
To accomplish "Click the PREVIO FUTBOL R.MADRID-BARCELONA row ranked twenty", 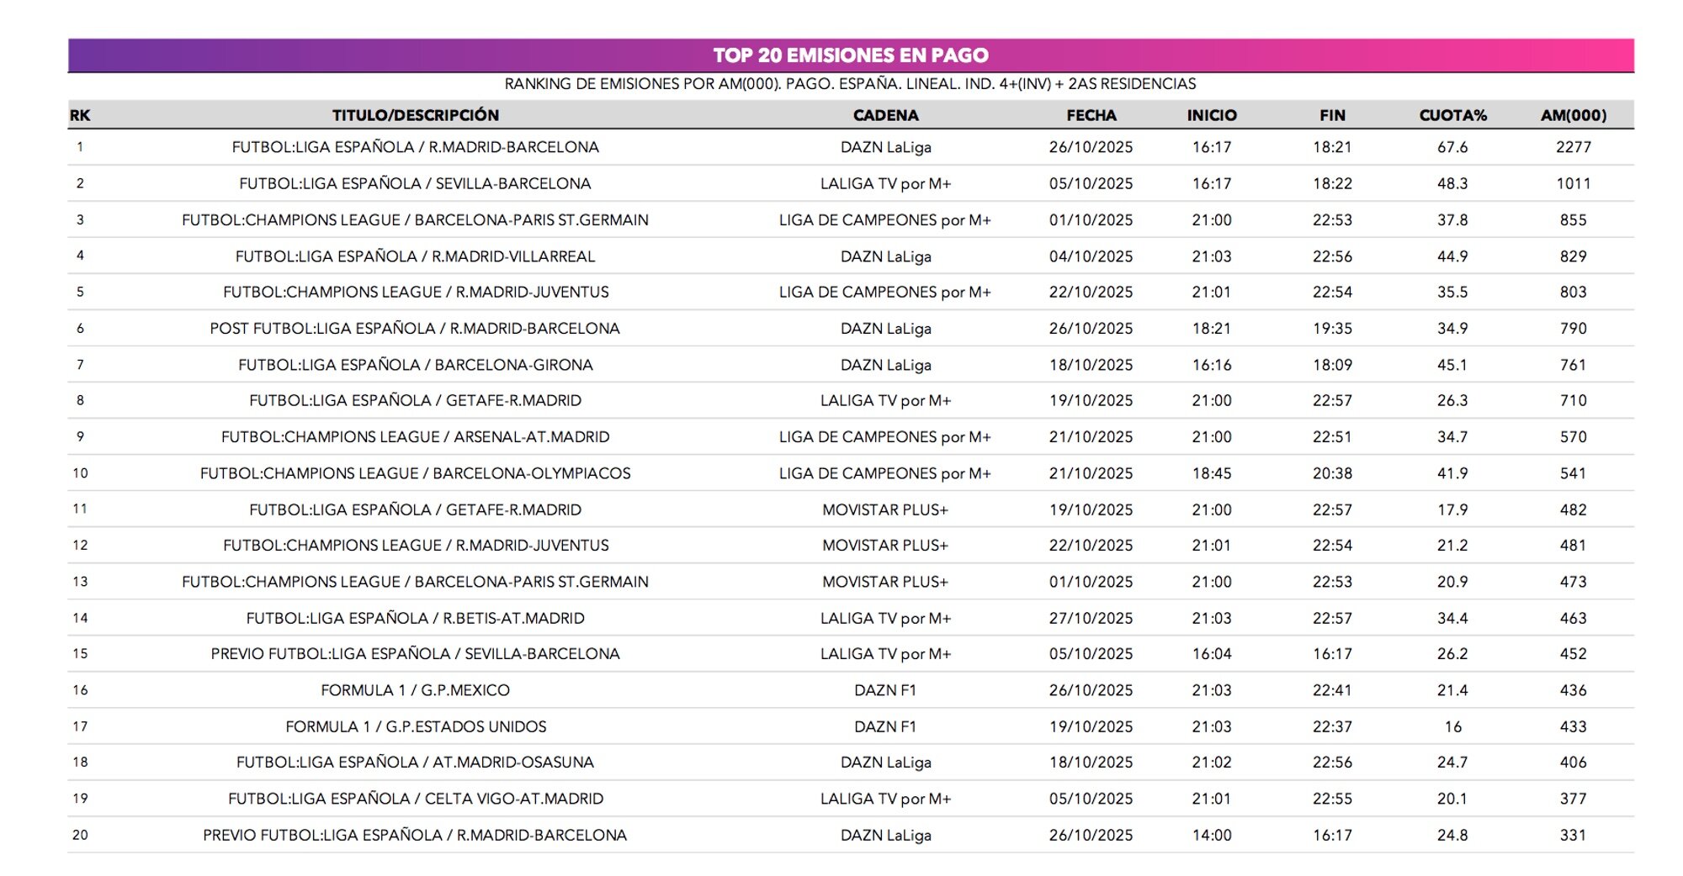I will (414, 835).
